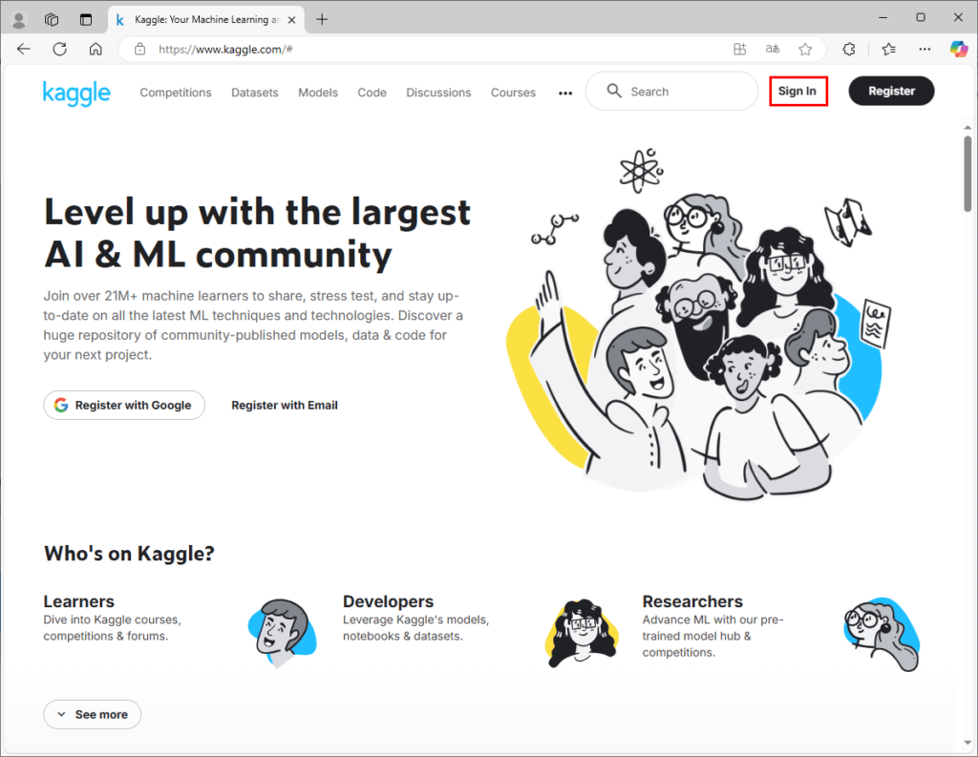Open the more navigation options ellipsis

click(565, 93)
